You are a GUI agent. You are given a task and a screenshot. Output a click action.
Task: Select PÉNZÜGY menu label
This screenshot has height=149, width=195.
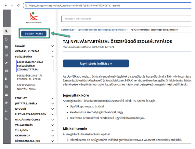(21, 98)
